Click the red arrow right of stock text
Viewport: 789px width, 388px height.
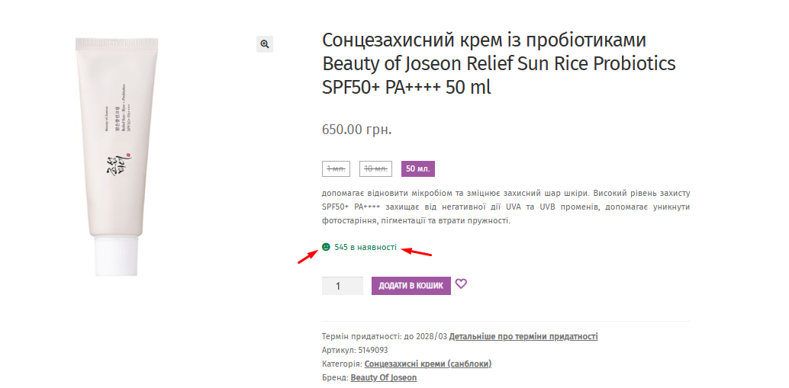click(417, 251)
